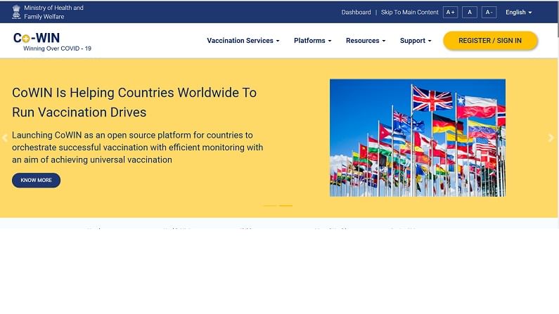Click the Co-WIN logo
Viewport: 559px width, 314px height.
click(x=37, y=38)
